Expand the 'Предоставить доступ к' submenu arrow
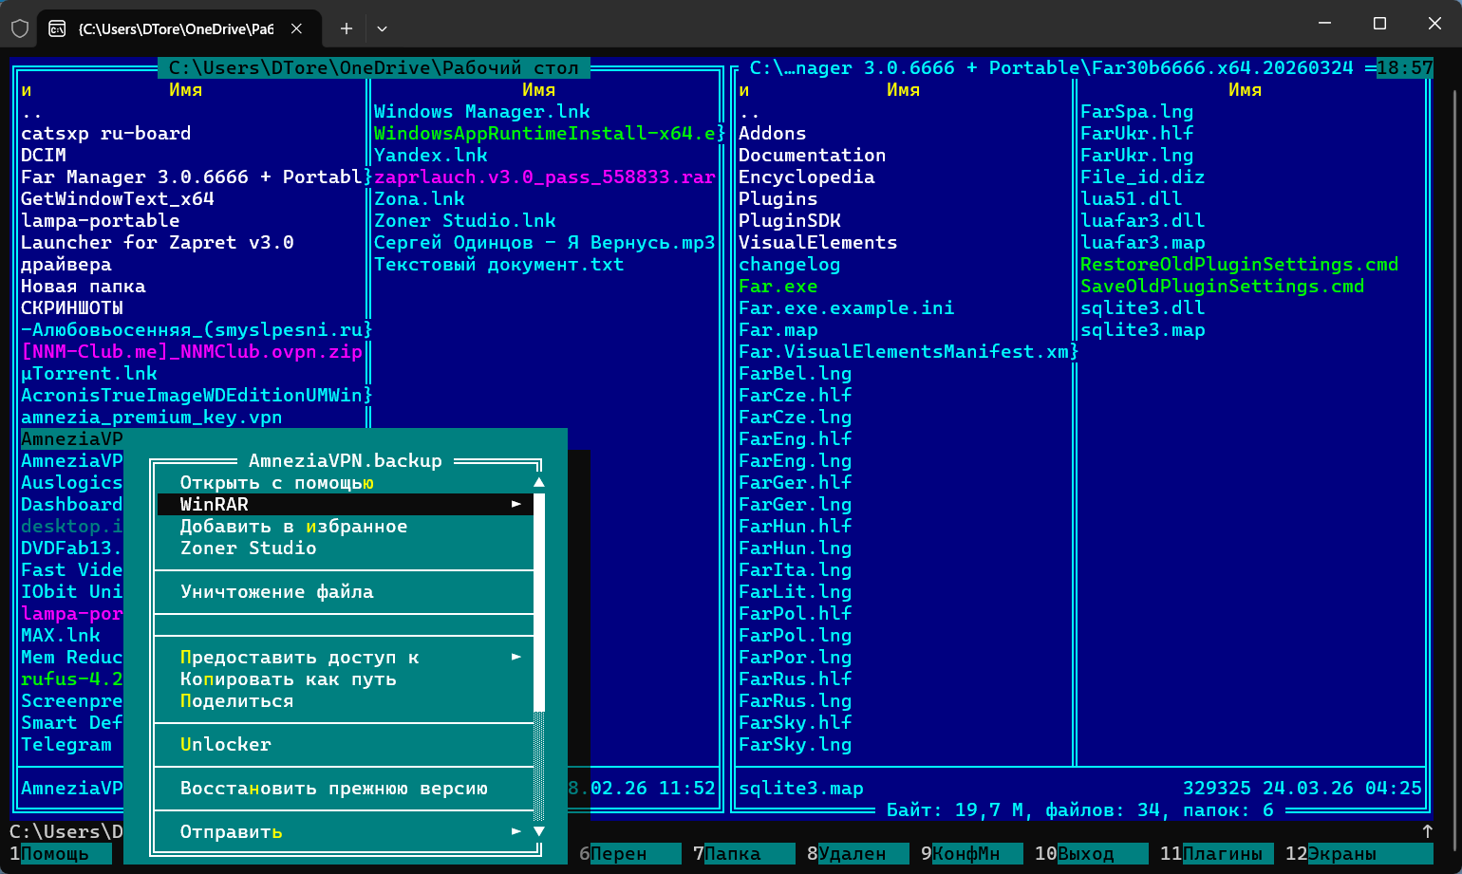The width and height of the screenshot is (1462, 874). click(516, 657)
